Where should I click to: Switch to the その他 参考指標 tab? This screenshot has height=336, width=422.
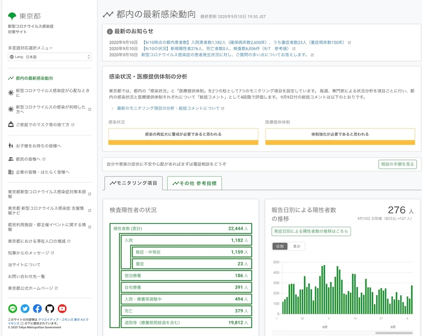tap(195, 183)
